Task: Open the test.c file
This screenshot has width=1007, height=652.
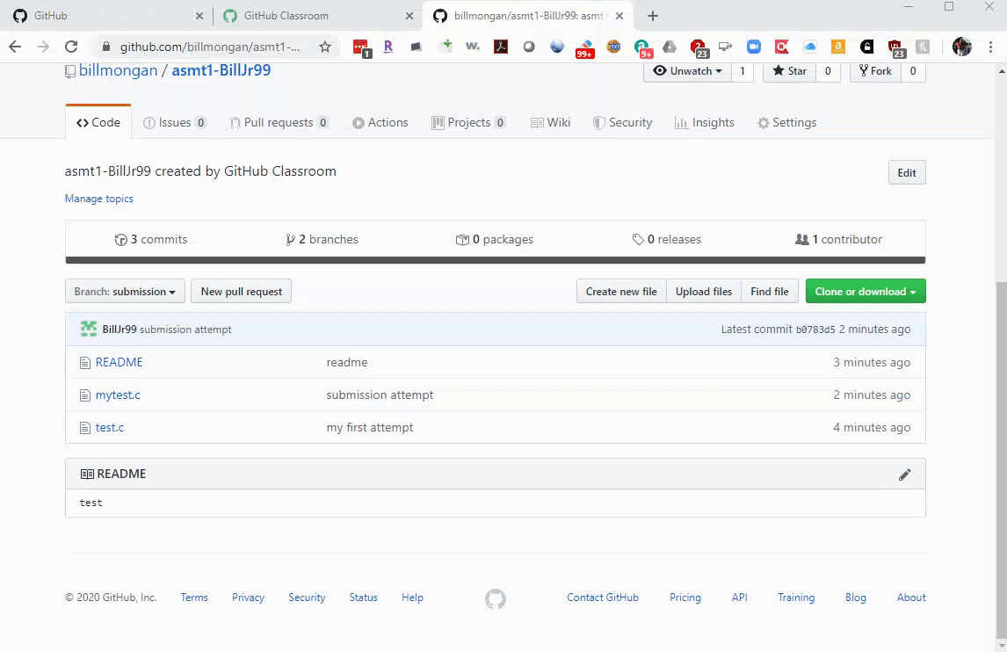Action: tap(110, 428)
